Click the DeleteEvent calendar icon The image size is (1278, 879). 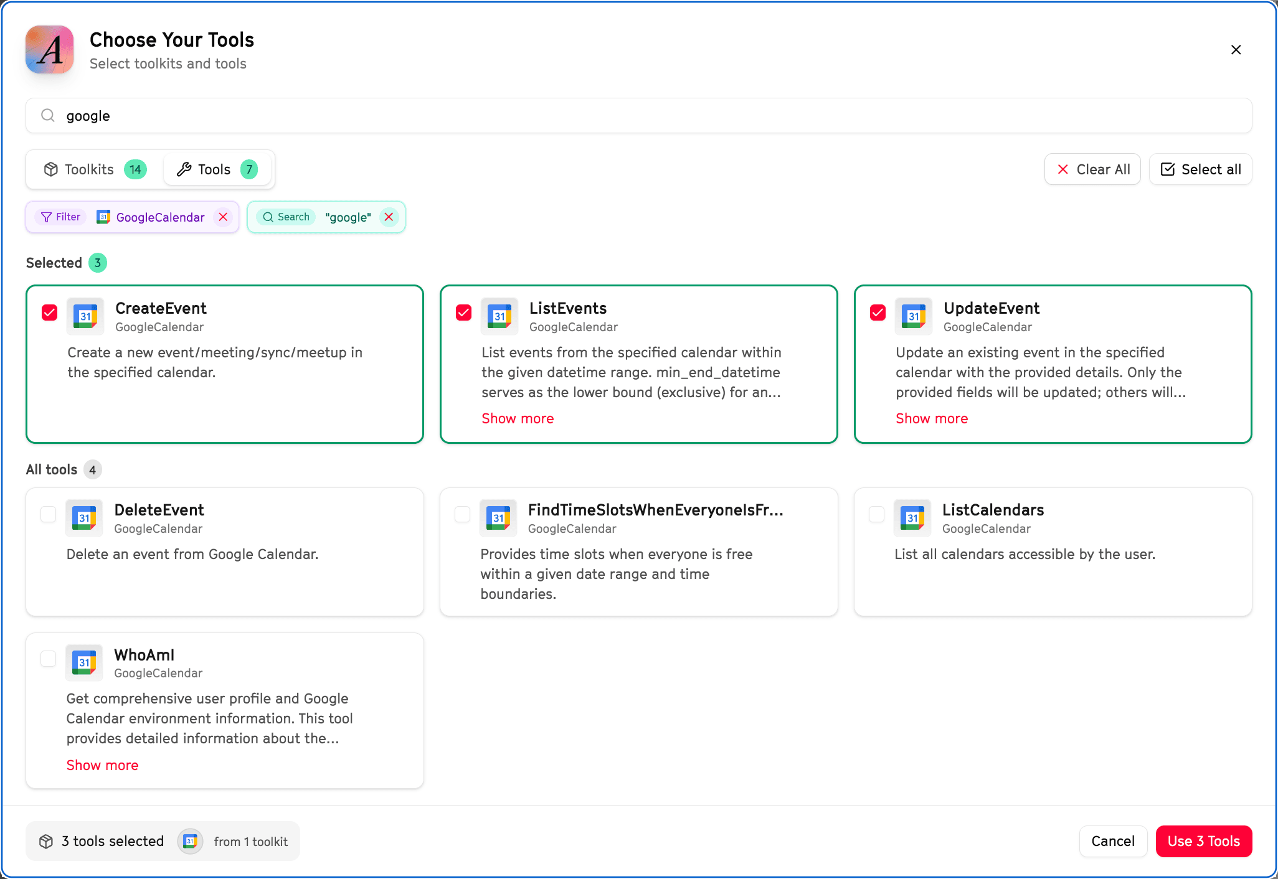84,518
